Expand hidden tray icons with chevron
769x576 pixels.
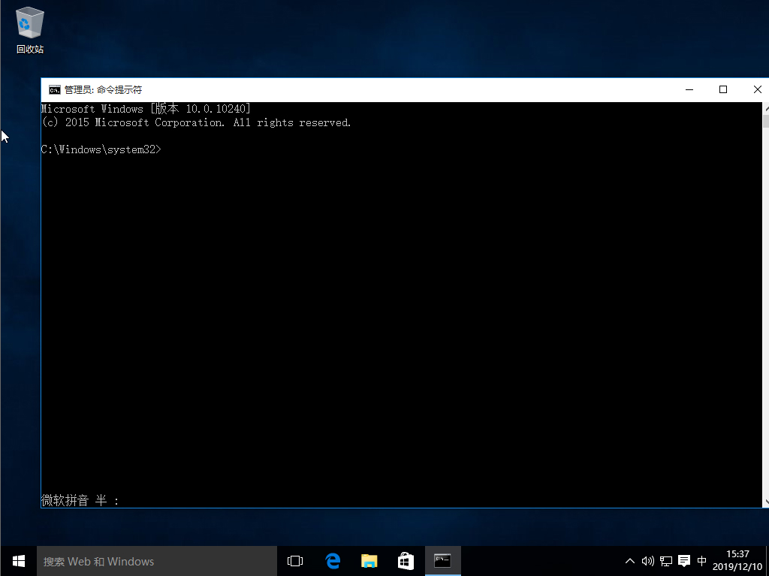pyautogui.click(x=629, y=560)
